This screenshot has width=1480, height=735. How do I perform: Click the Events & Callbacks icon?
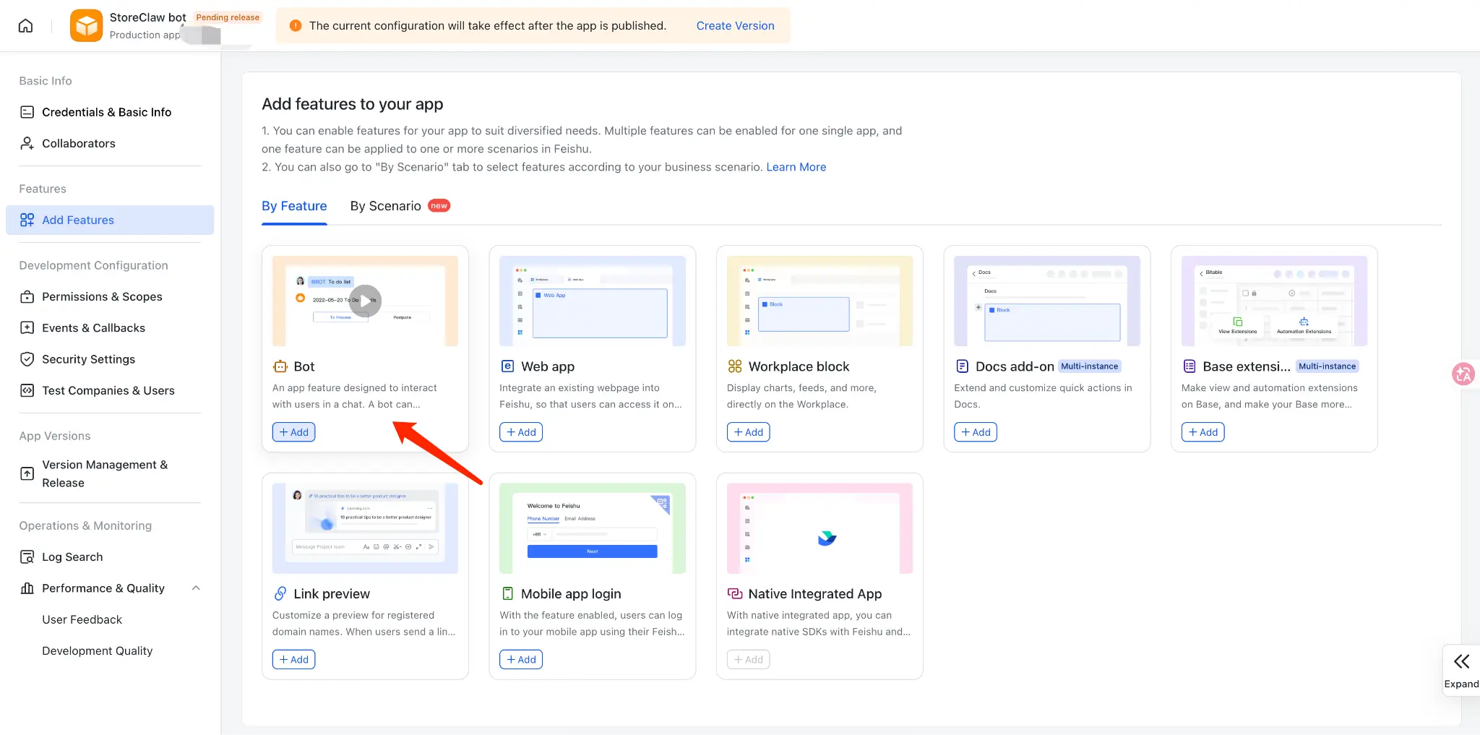(x=27, y=327)
